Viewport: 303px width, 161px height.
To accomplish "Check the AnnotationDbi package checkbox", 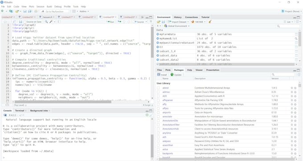I will [158, 121].
